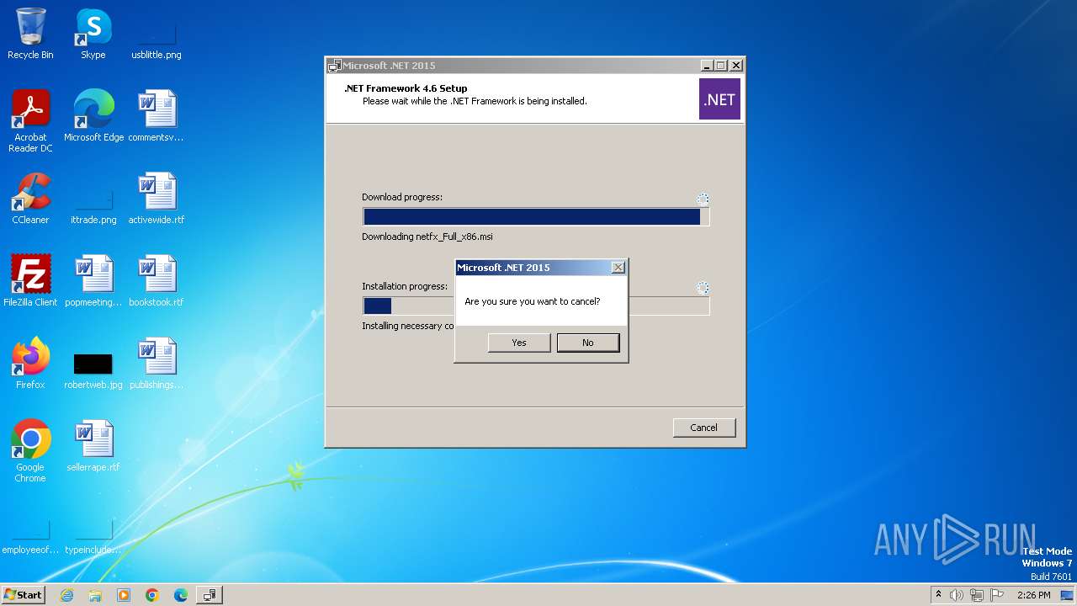Select bookstook.rtf document
This screenshot has width=1077, height=606.
tap(157, 281)
